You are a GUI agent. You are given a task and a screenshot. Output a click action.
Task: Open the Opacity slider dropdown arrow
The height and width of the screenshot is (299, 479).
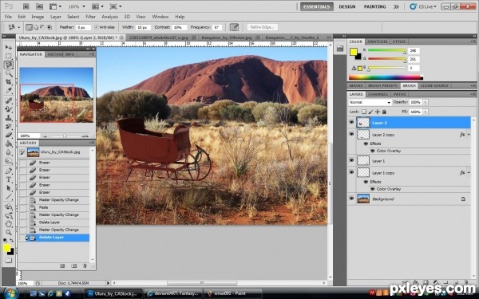pos(426,102)
